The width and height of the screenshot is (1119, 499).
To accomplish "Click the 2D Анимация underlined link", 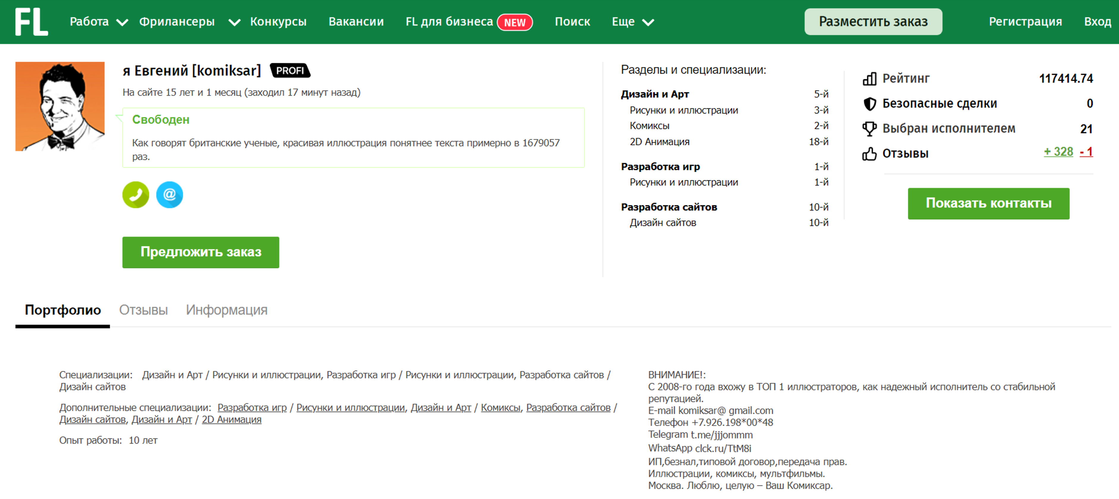I will point(231,420).
